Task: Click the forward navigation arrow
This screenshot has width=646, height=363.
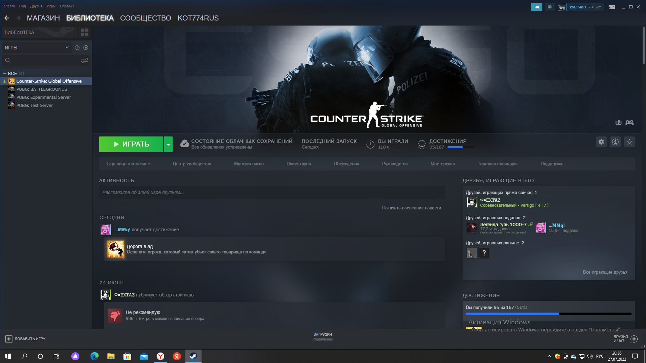Action: (x=18, y=18)
